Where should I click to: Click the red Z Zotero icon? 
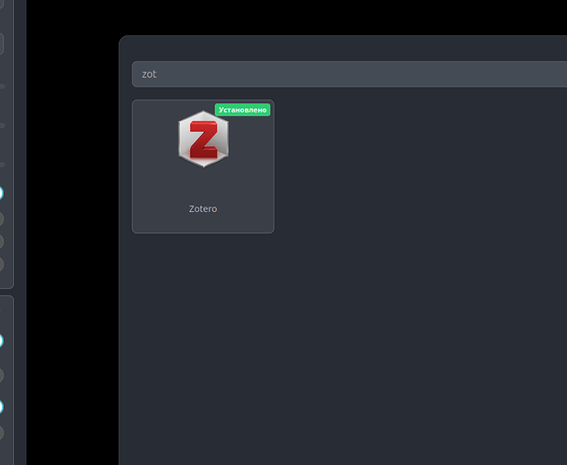203,139
